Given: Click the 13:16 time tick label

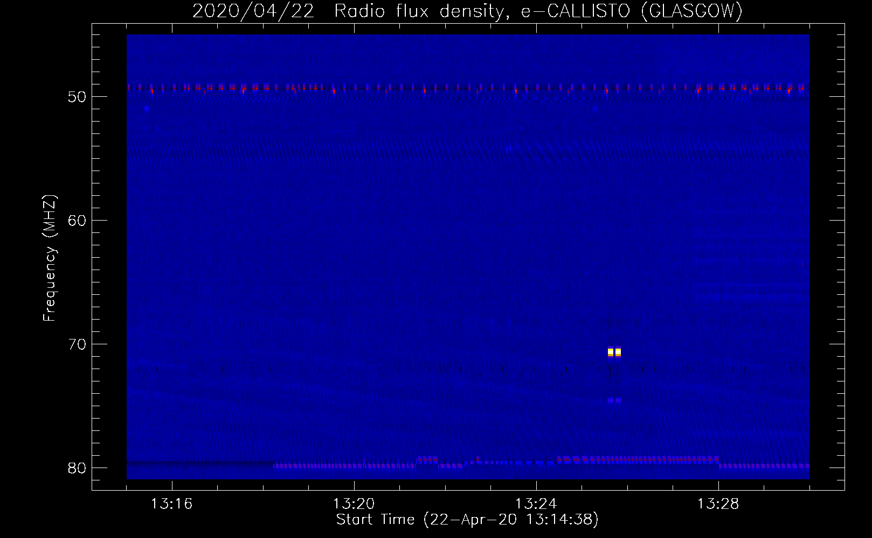Looking at the screenshot, I should coord(171,504).
